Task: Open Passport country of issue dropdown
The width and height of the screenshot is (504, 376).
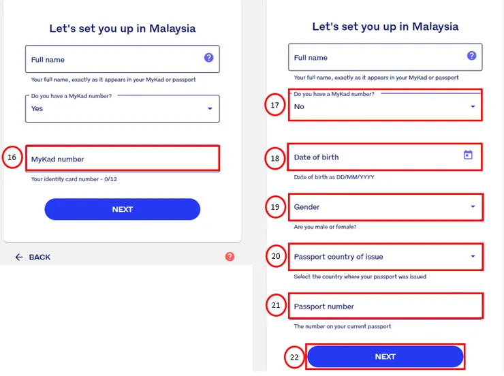Action: tap(473, 257)
